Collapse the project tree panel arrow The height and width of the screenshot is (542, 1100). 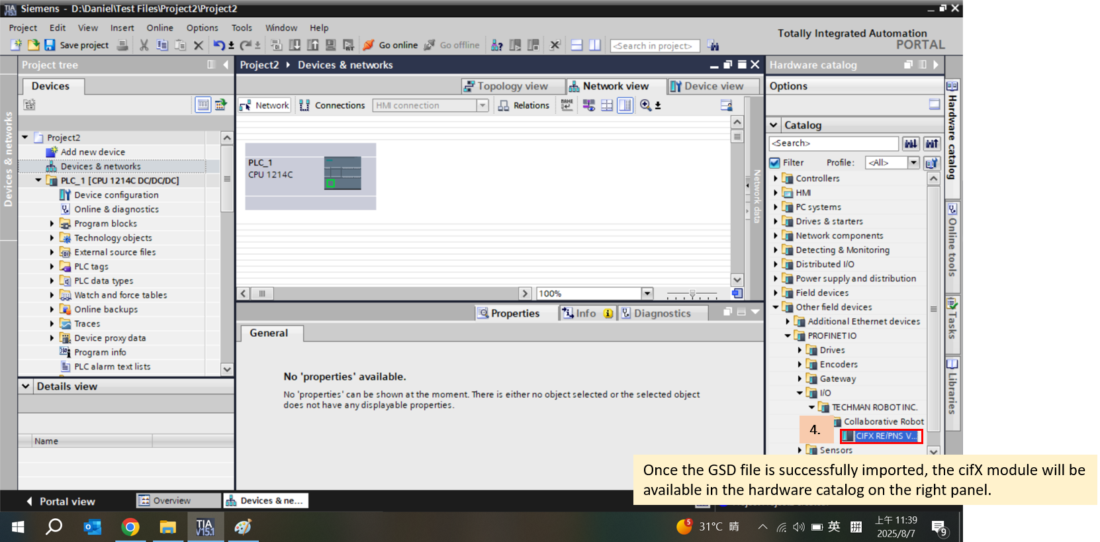pos(226,65)
